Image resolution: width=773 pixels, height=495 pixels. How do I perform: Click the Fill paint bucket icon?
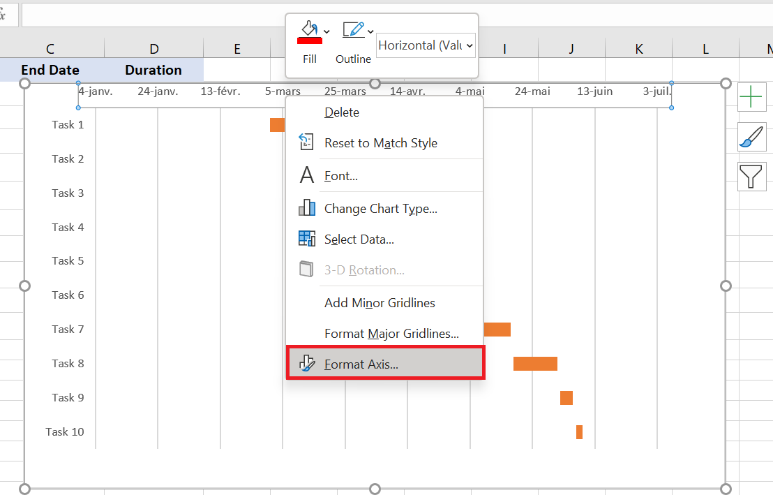[x=310, y=29]
